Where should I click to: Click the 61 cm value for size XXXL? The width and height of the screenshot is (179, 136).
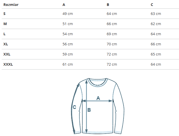pyautogui.click(x=67, y=64)
